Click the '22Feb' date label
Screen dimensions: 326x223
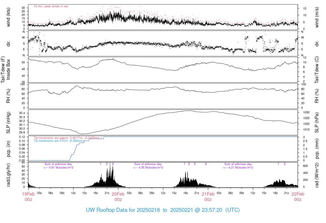click(298, 194)
